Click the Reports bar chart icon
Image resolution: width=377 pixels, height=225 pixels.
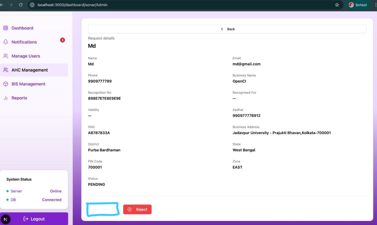[5, 98]
